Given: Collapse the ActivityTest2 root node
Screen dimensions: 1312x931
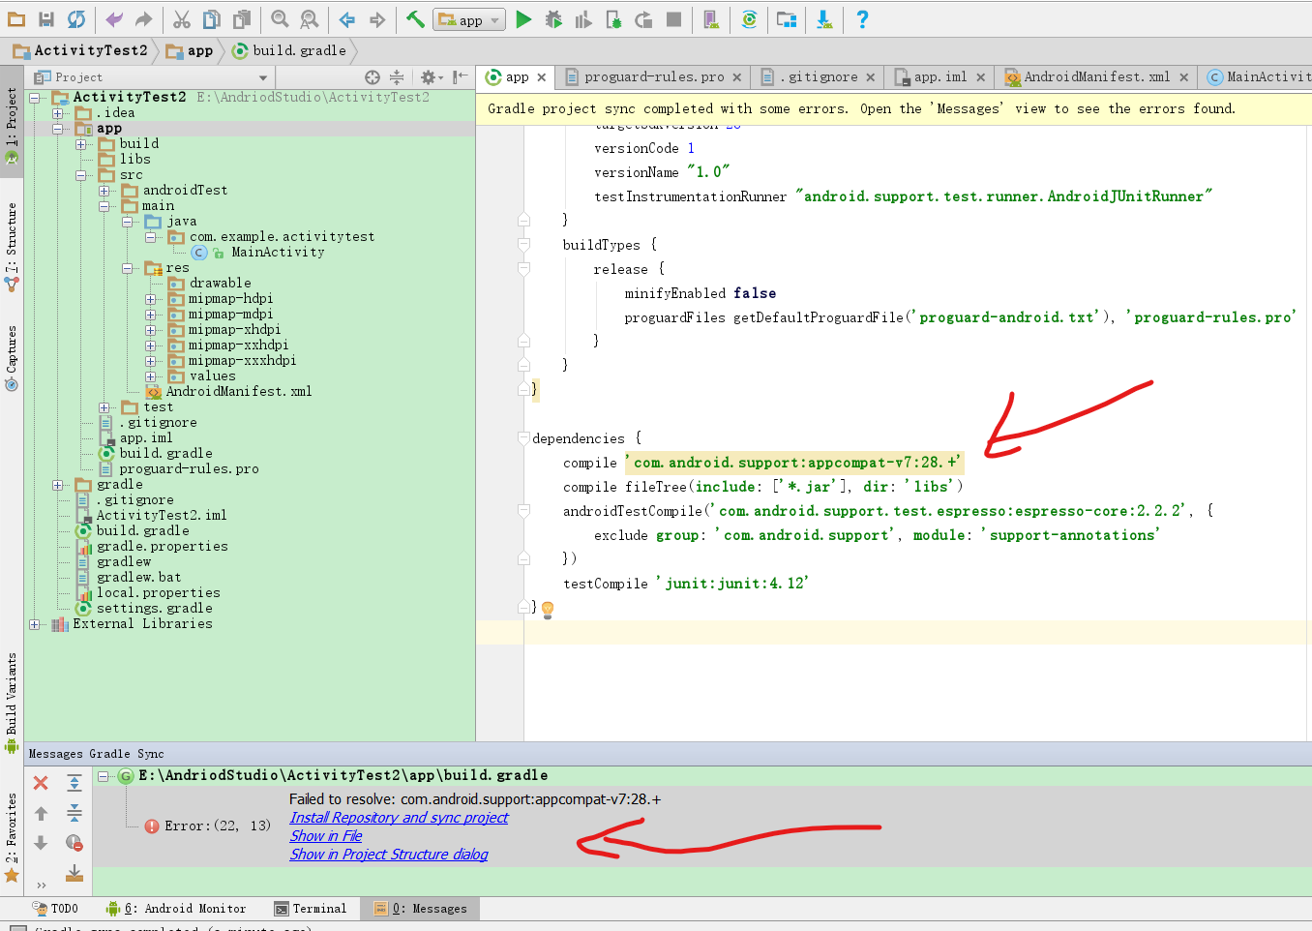Looking at the screenshot, I should pyautogui.click(x=35, y=98).
